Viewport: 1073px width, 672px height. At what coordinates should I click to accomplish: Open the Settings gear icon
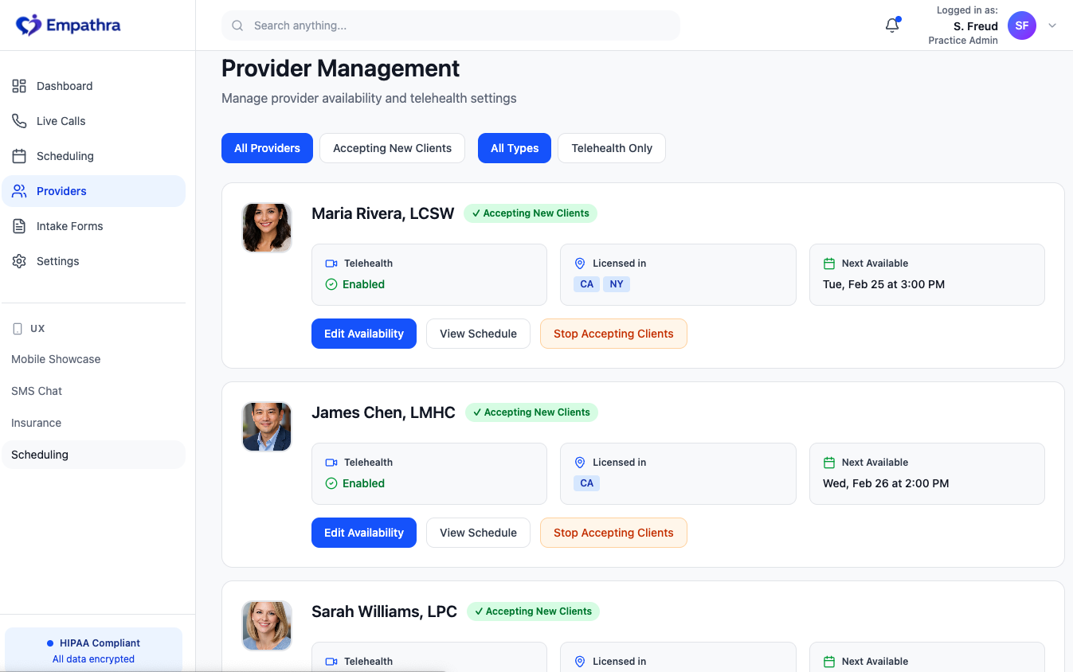click(18, 261)
